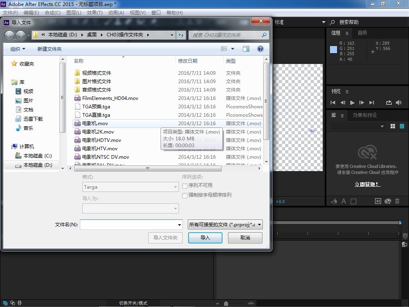Open the library selection dropdown
This screenshot has width=409, height=307.
click(x=382, y=126)
